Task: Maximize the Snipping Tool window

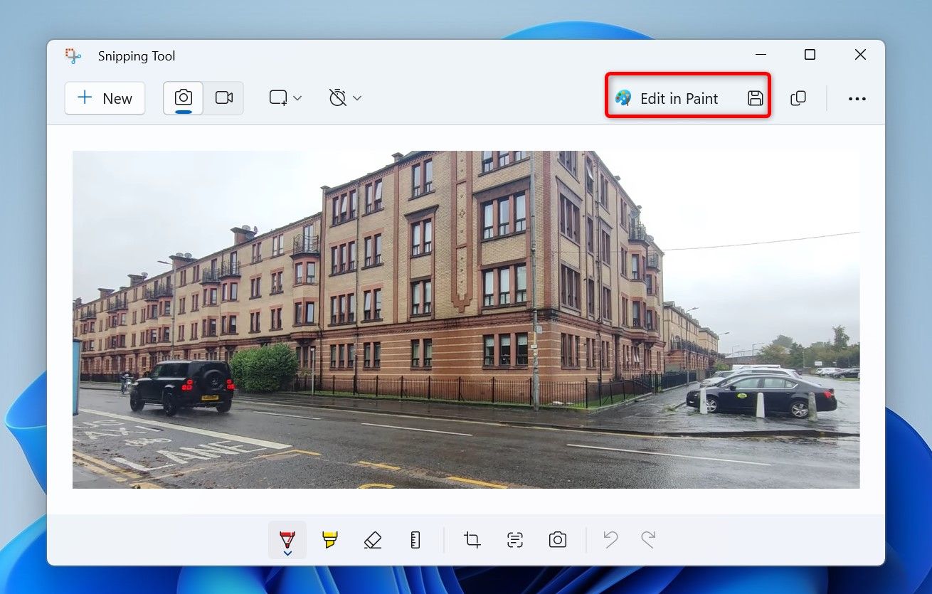Action: 810,55
